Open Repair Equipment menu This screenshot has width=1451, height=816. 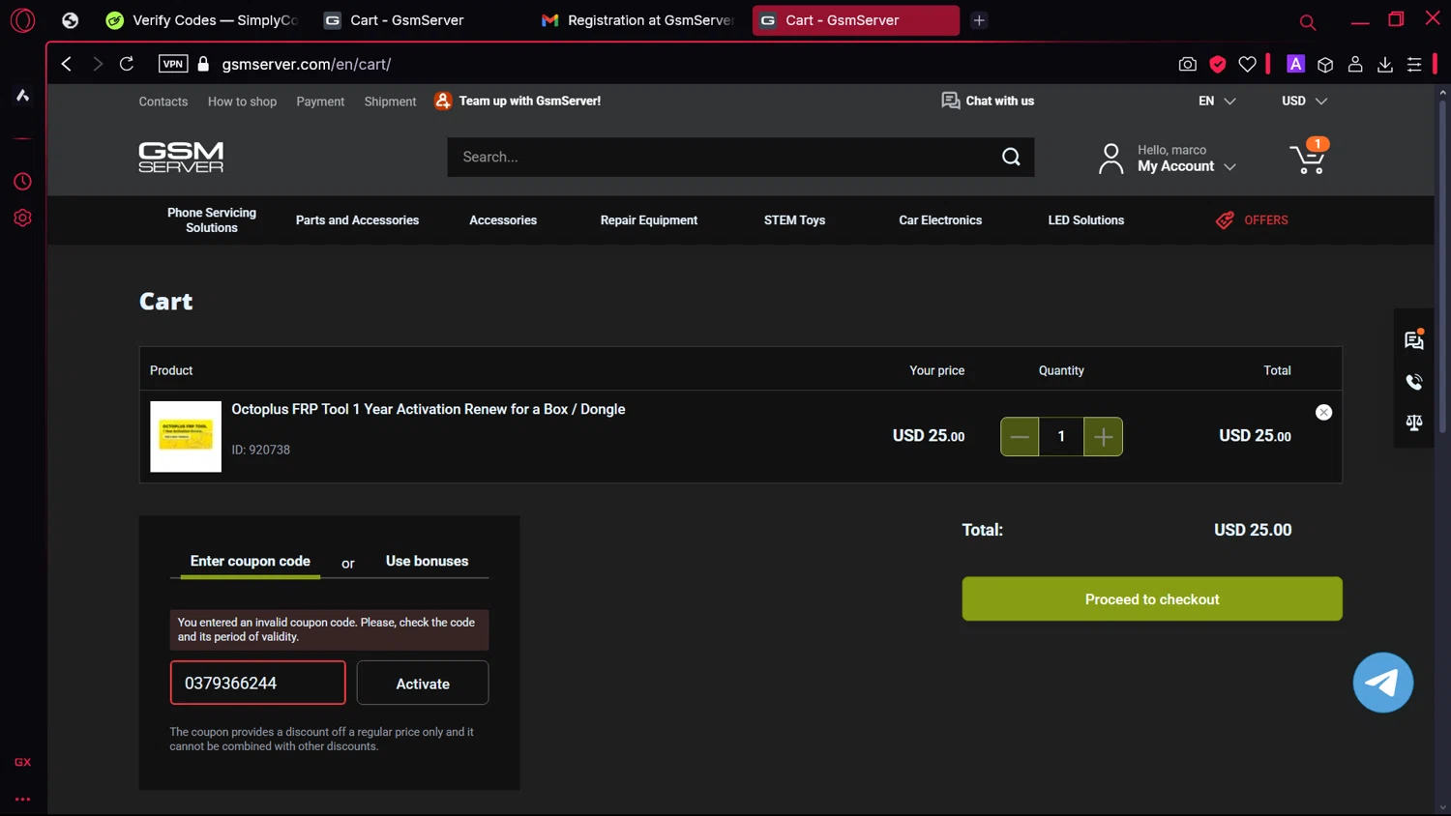[649, 220]
